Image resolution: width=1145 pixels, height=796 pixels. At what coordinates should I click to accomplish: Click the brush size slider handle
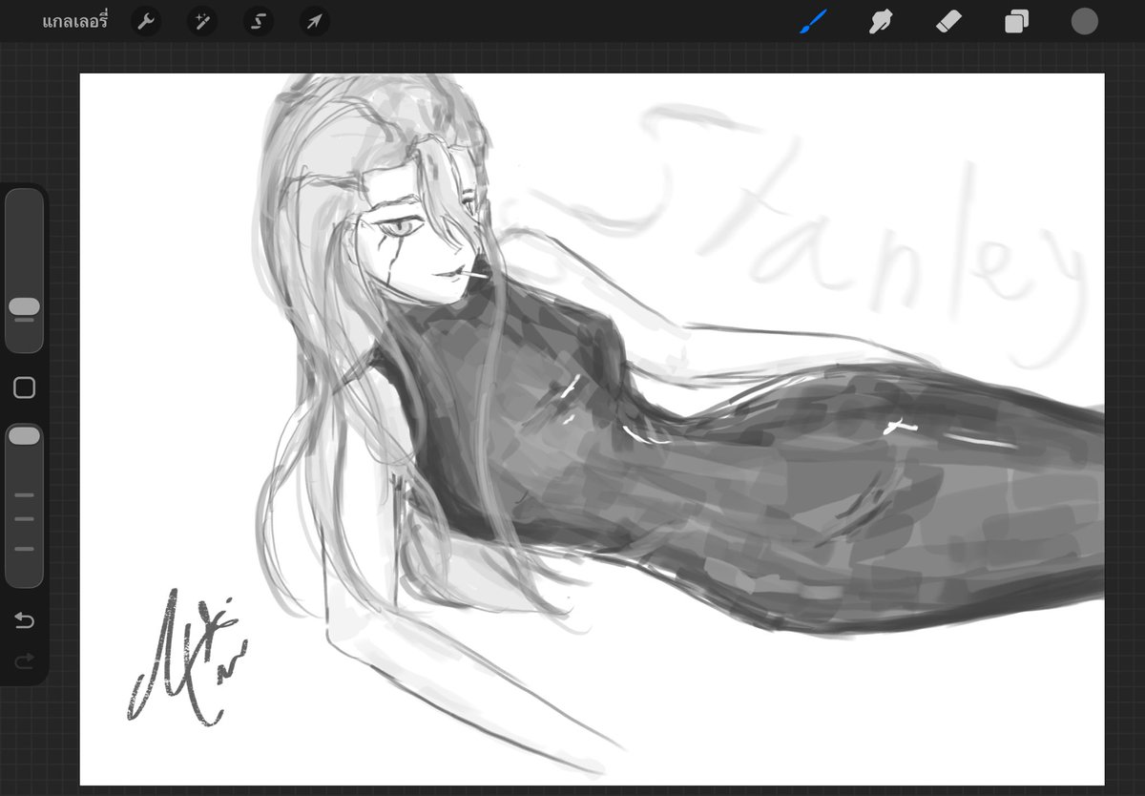tap(25, 306)
